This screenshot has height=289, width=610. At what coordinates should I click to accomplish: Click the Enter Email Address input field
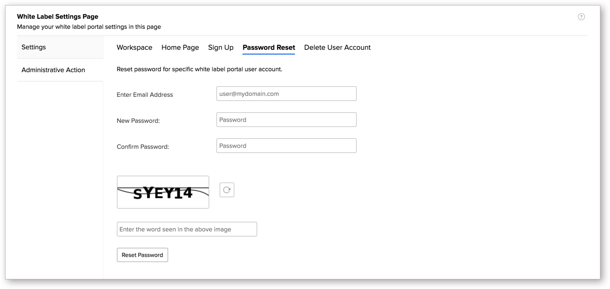(286, 93)
